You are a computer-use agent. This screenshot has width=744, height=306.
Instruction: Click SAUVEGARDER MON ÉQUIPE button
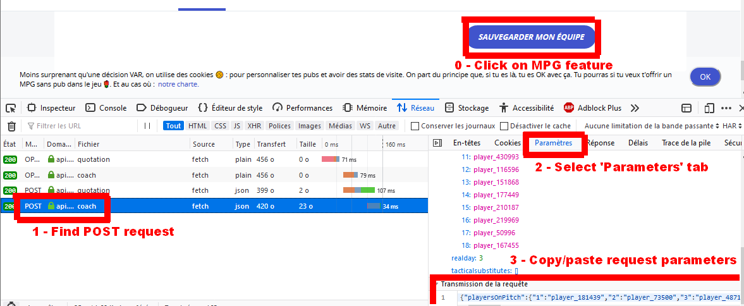tap(531, 37)
